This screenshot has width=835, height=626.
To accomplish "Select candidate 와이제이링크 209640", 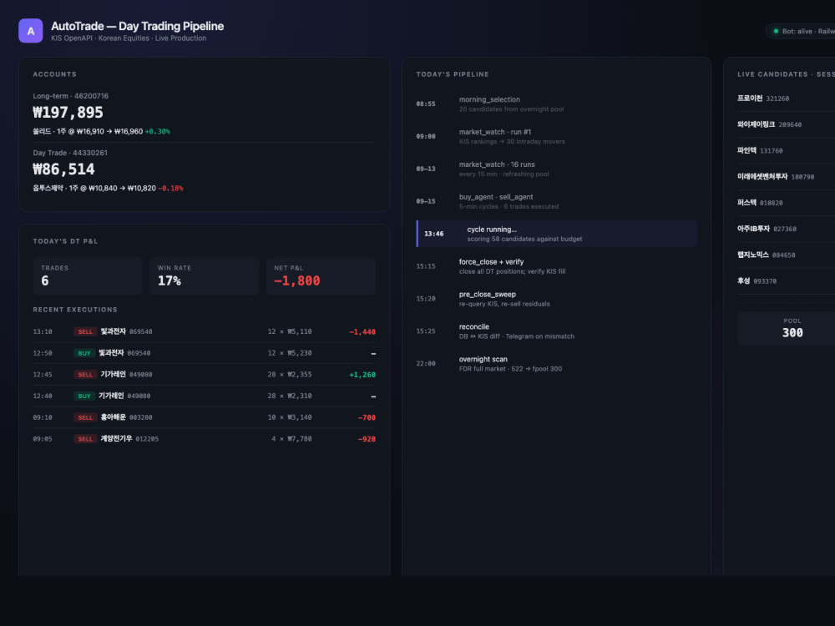I will (786, 124).
